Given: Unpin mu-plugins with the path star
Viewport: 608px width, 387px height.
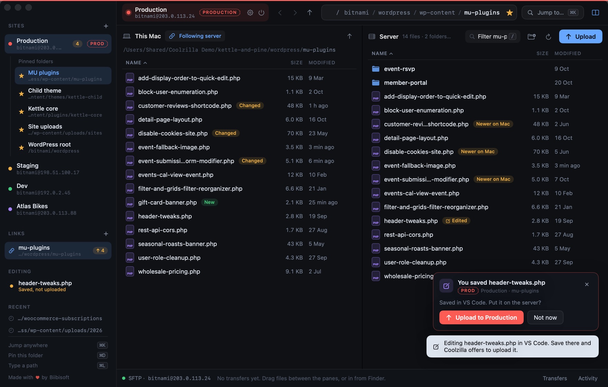Looking at the screenshot, I should click(x=510, y=12).
